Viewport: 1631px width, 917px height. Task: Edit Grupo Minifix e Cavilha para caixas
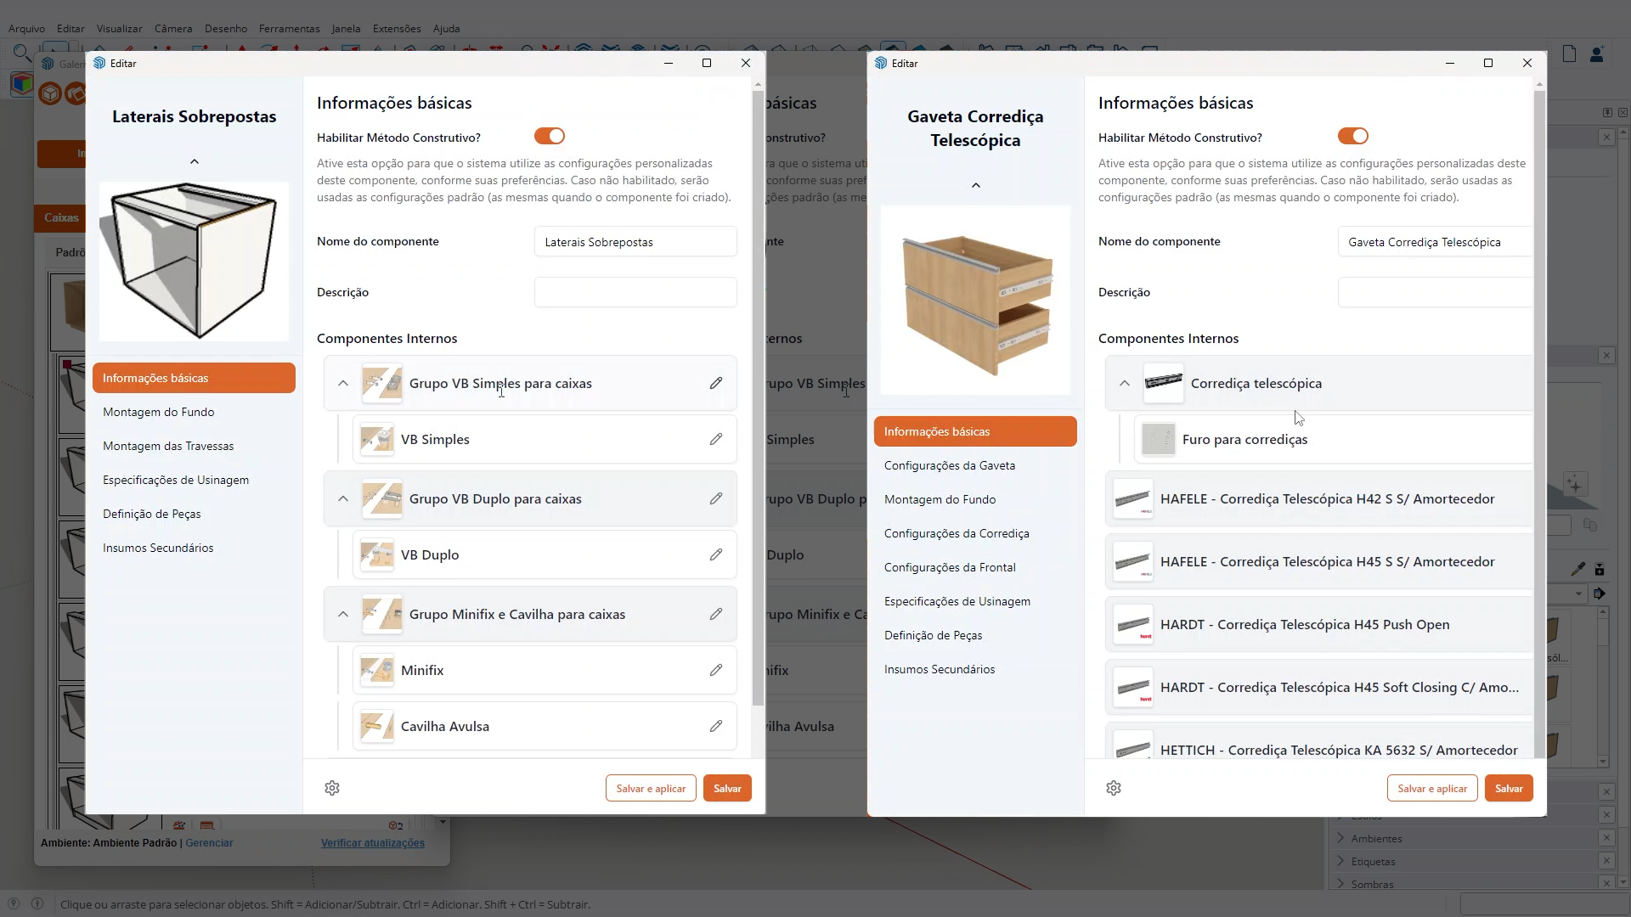click(x=716, y=614)
